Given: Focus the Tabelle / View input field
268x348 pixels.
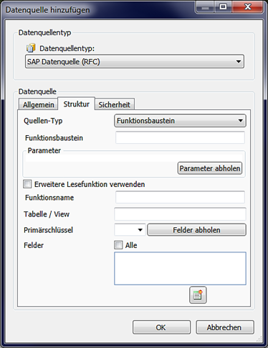Looking at the screenshot, I should pyautogui.click(x=180, y=214).
